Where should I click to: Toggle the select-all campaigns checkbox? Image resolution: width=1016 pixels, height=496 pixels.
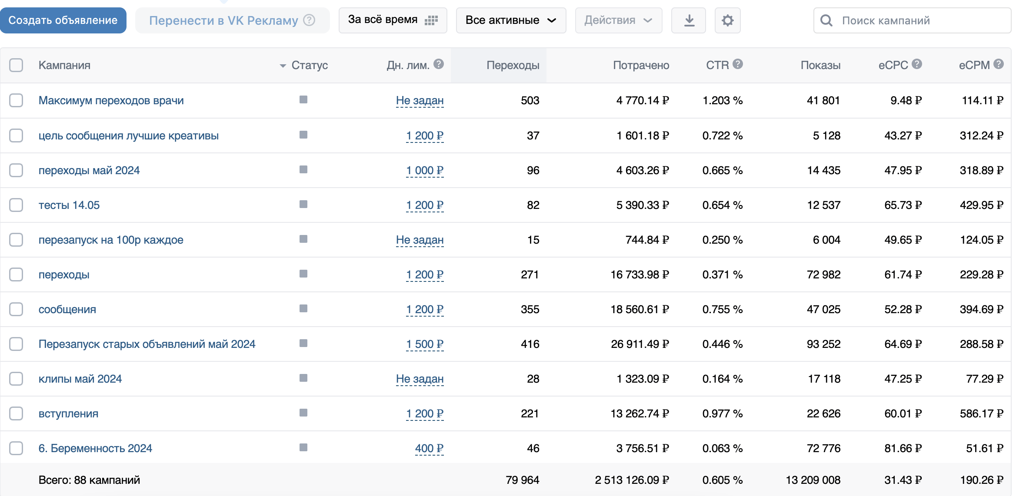tap(16, 65)
